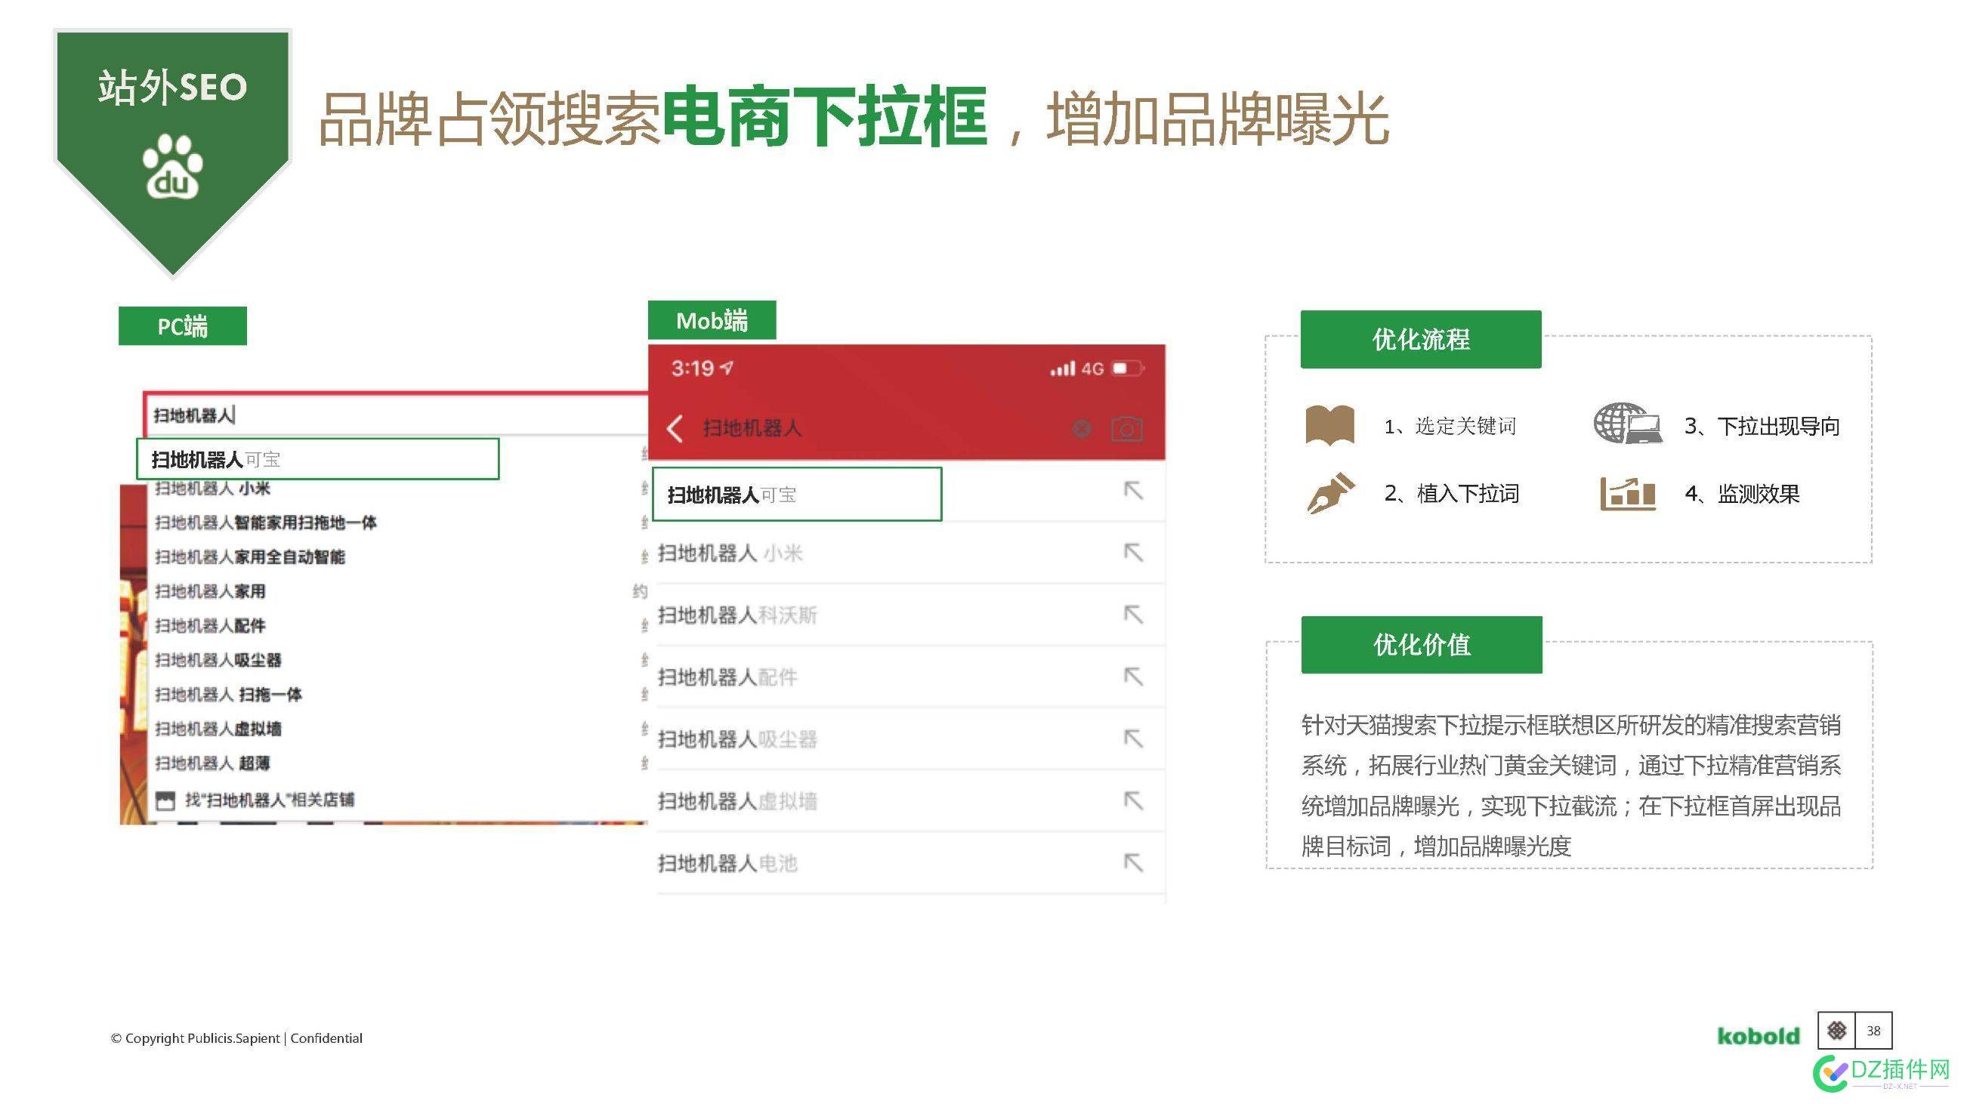Tap the back chevron in the mobile search bar
The height and width of the screenshot is (1104, 1964).
click(675, 428)
